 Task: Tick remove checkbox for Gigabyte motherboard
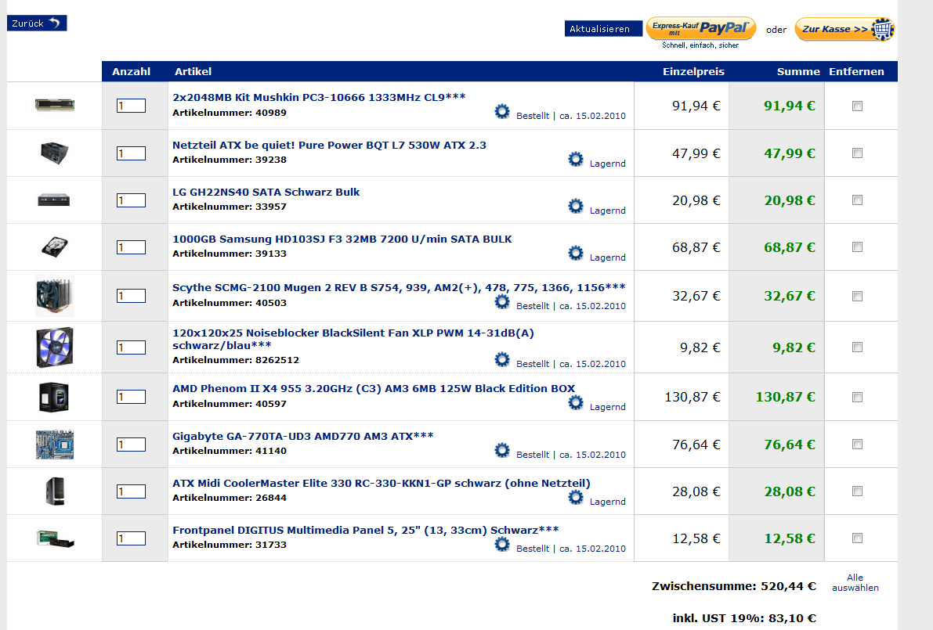[858, 444]
